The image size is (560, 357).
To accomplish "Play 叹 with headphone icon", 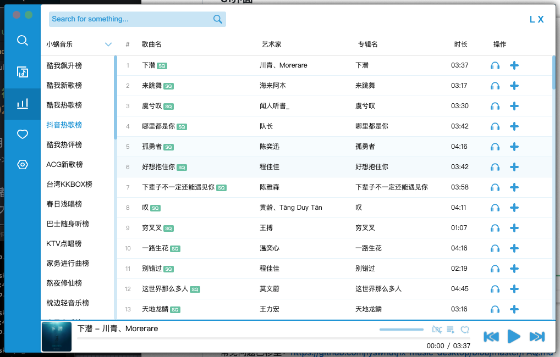I will coord(495,208).
